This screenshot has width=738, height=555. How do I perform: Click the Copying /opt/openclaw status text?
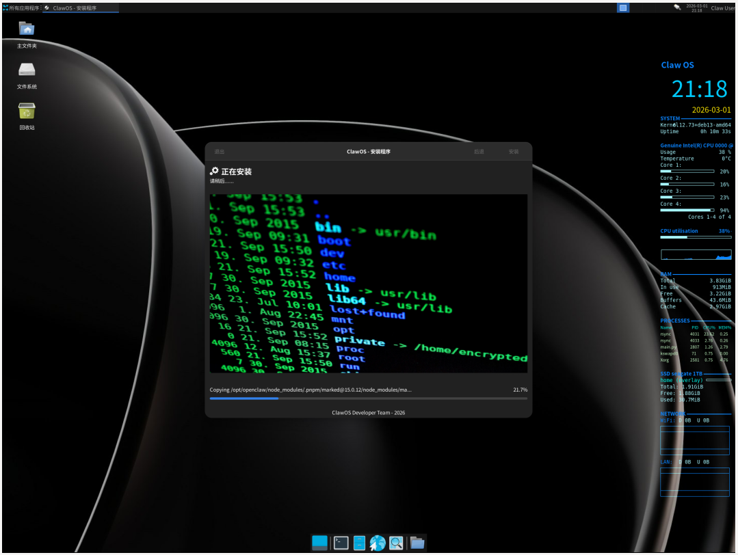point(311,390)
